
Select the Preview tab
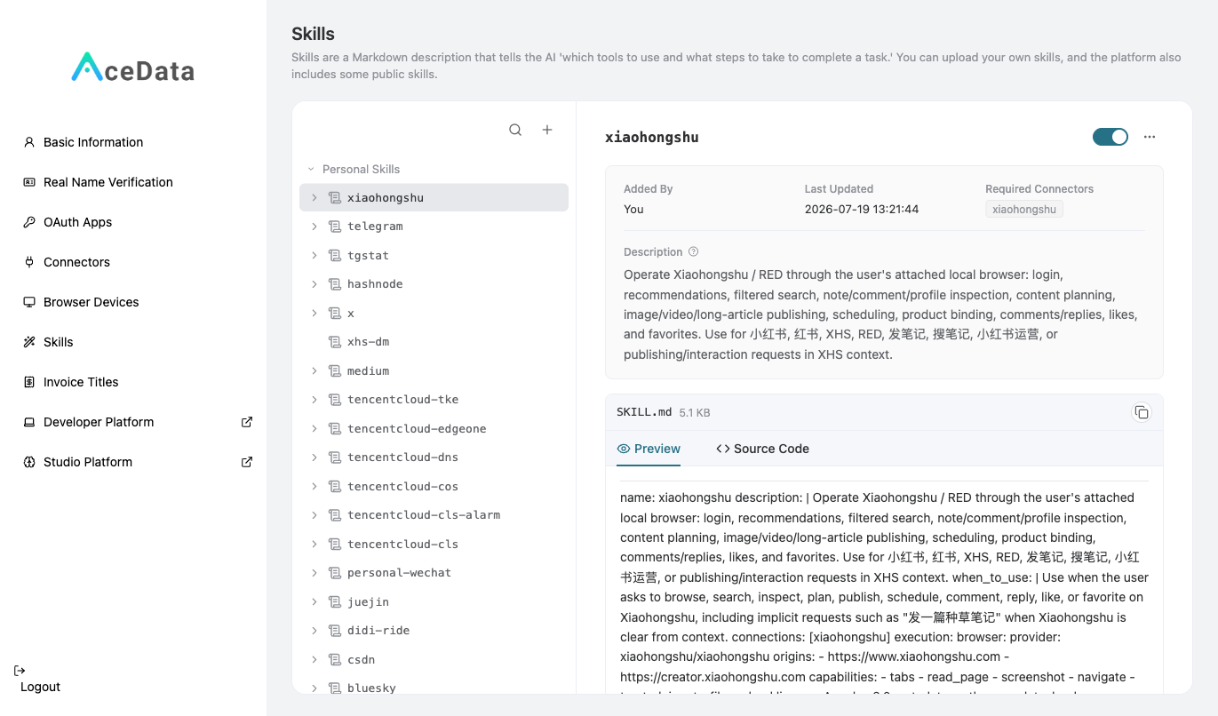649,449
